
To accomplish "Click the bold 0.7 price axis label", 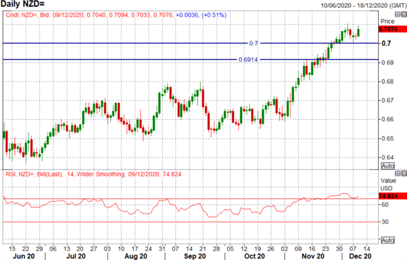I will pos(386,43).
